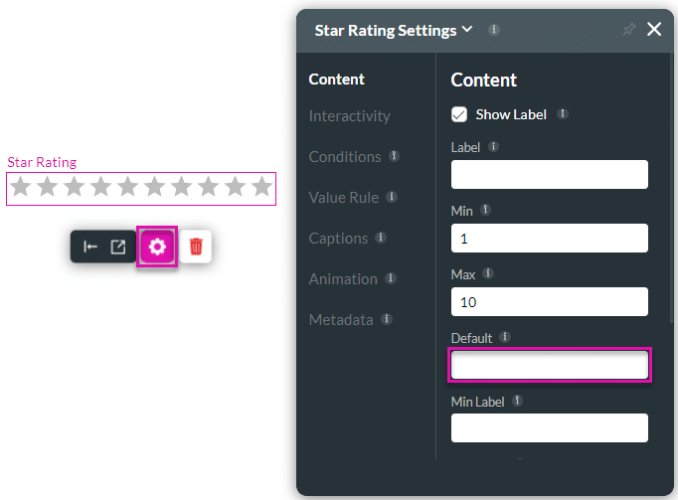This screenshot has width=678, height=500.
Task: Click info icon beside Star Rating Settings title
Action: (494, 30)
